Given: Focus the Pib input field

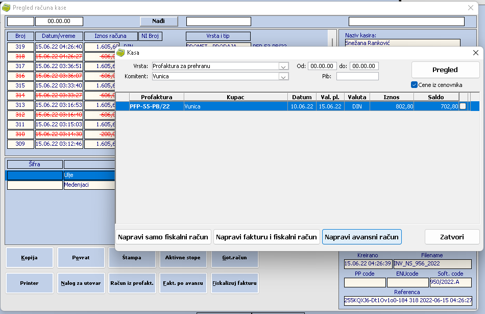Looking at the screenshot, I should pos(357,76).
